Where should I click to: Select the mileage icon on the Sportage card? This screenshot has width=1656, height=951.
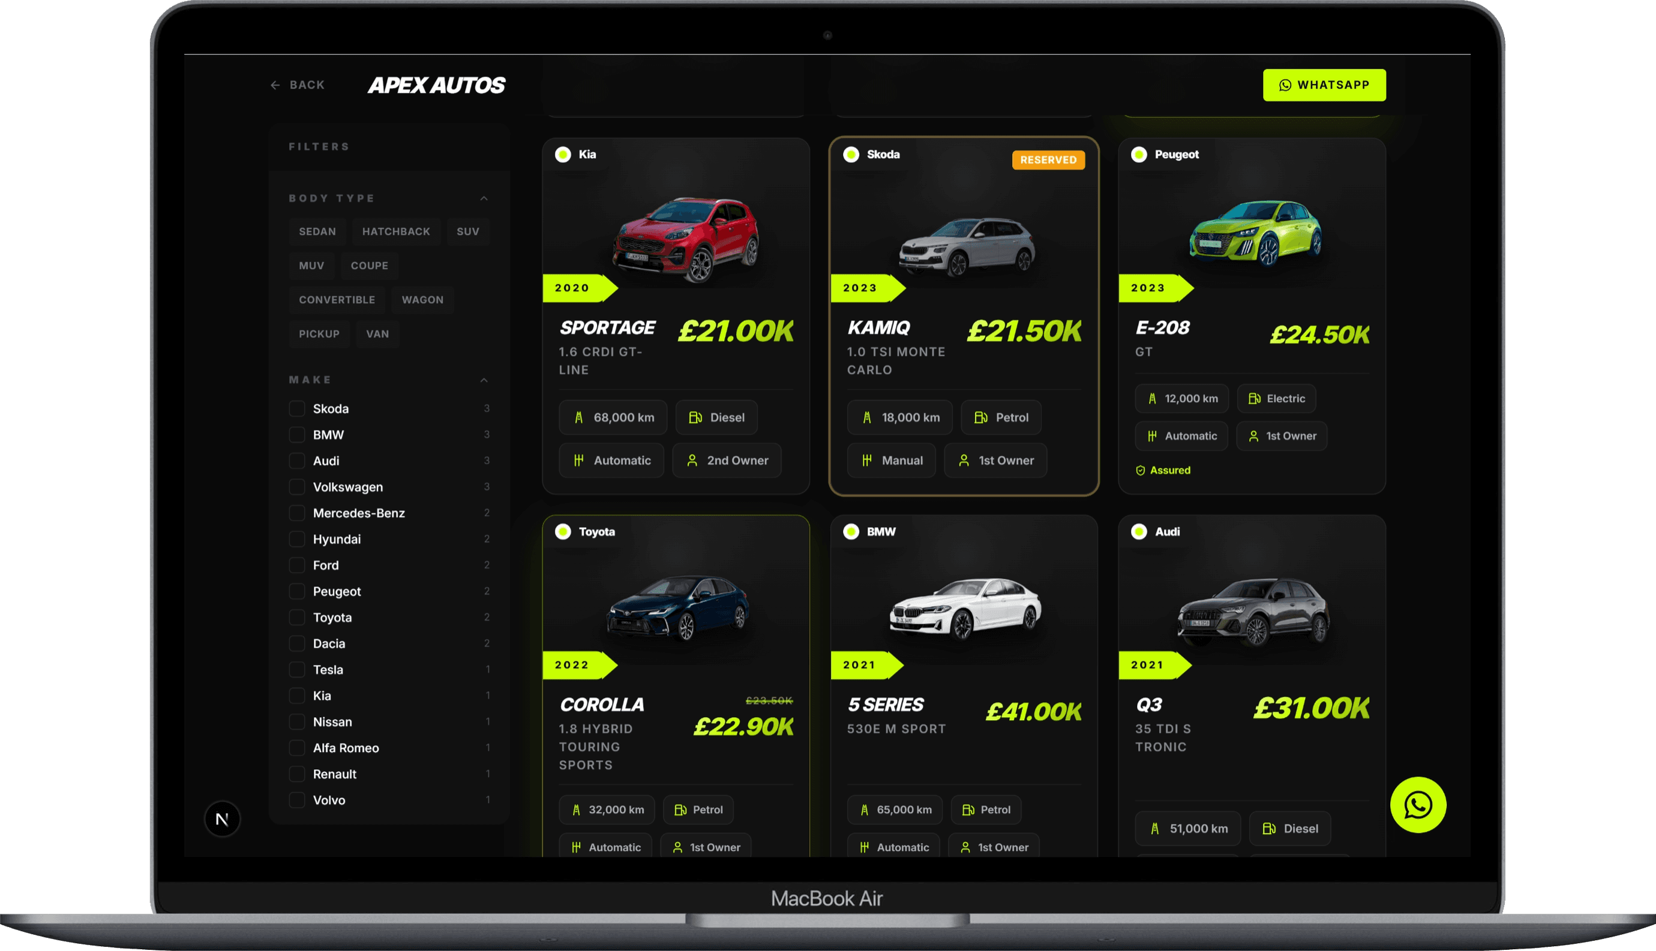pyautogui.click(x=579, y=417)
